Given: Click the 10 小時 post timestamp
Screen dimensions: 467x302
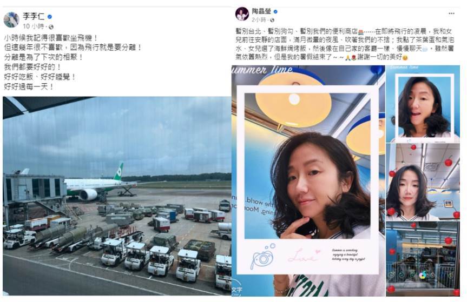Looking at the screenshot, I should click(34, 26).
